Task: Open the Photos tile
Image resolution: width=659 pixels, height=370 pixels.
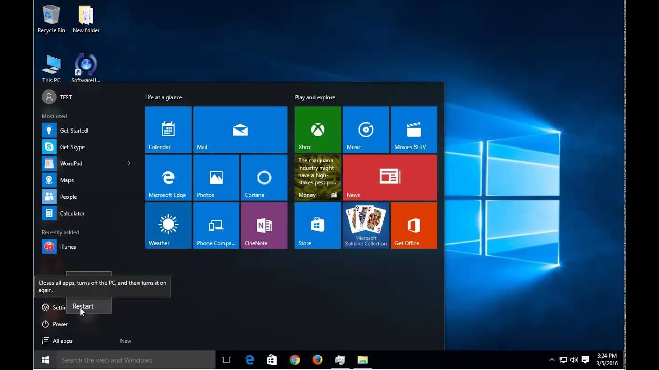Action: tap(216, 177)
